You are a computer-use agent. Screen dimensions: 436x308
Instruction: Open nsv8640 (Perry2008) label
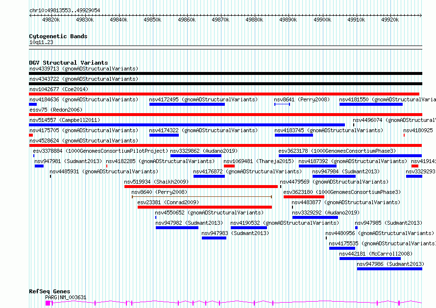159,192
